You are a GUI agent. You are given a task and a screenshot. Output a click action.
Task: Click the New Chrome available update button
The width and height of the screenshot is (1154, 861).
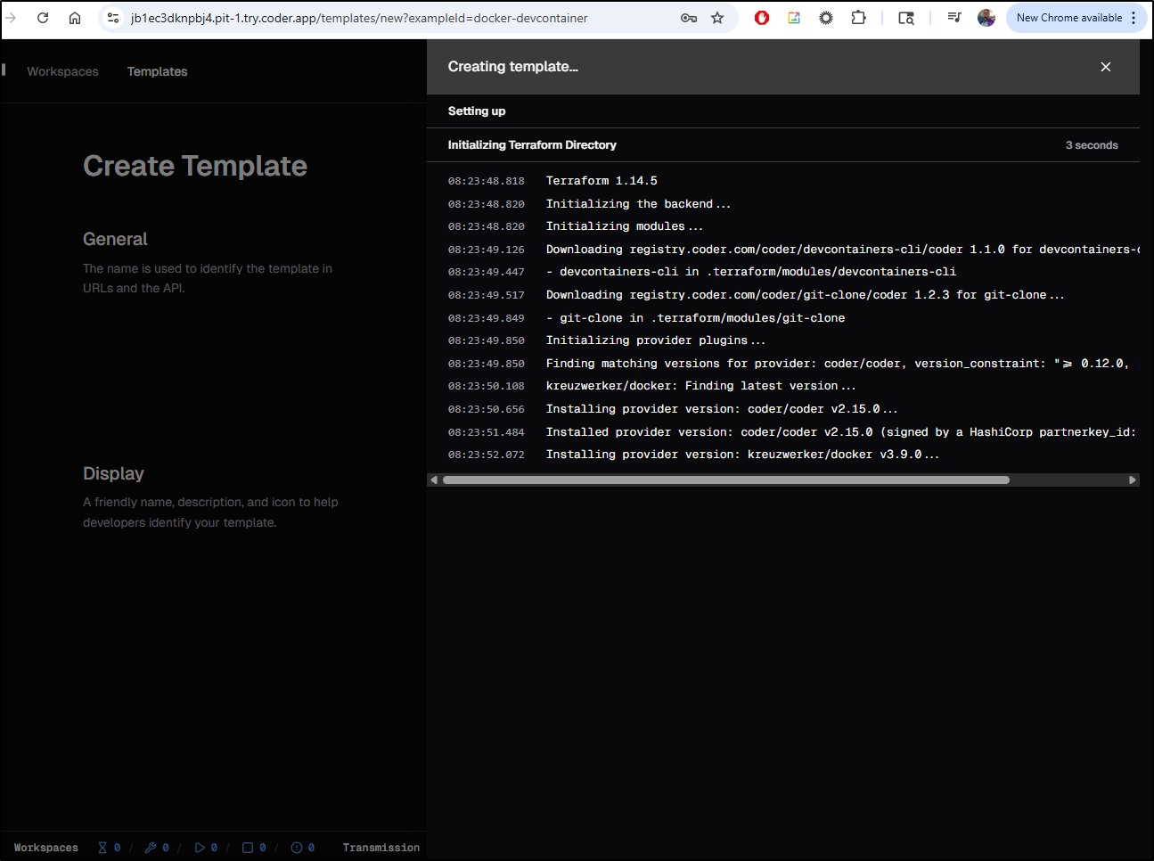(x=1068, y=18)
